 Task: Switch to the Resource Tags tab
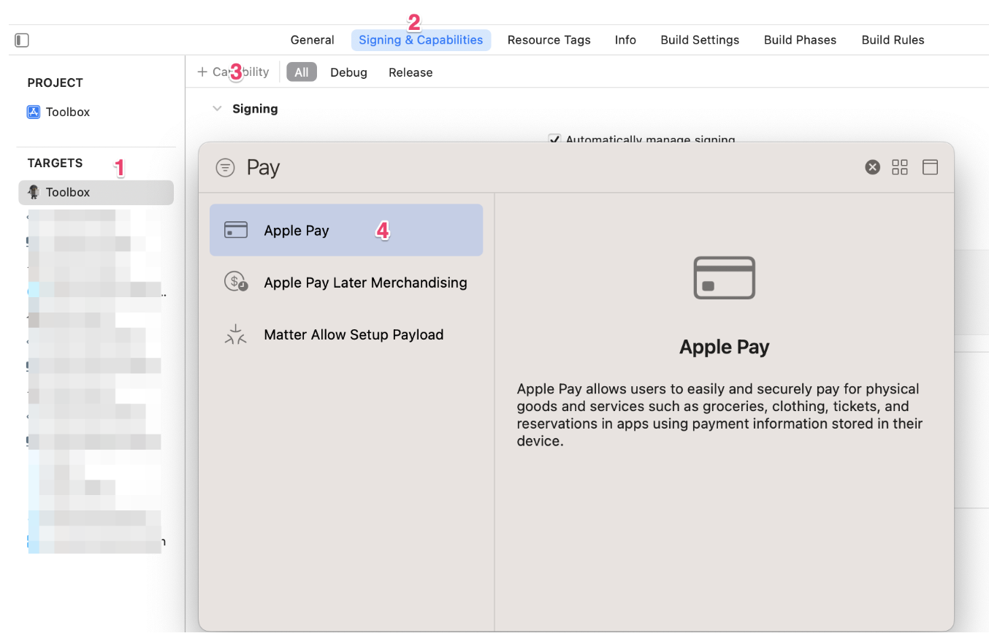pos(549,40)
